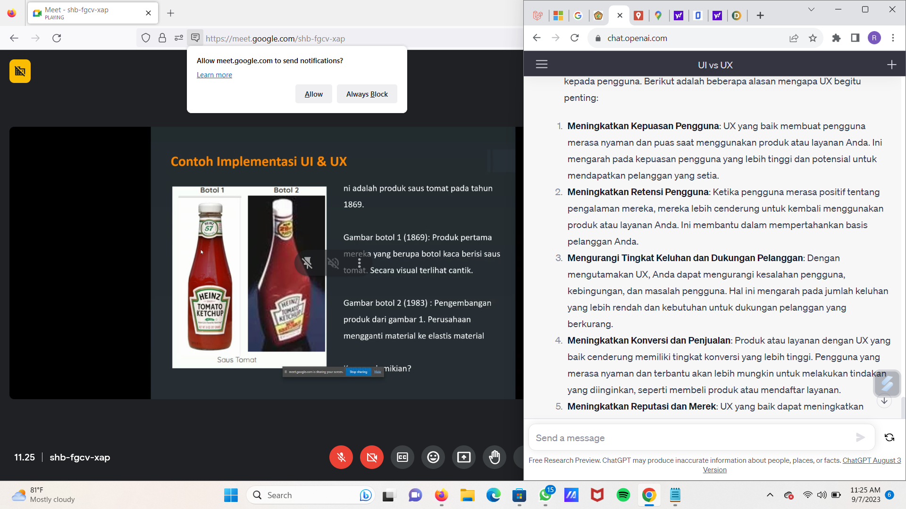Jump to bottom of ChatGPT conversation
This screenshot has height=509, width=906.
884,401
